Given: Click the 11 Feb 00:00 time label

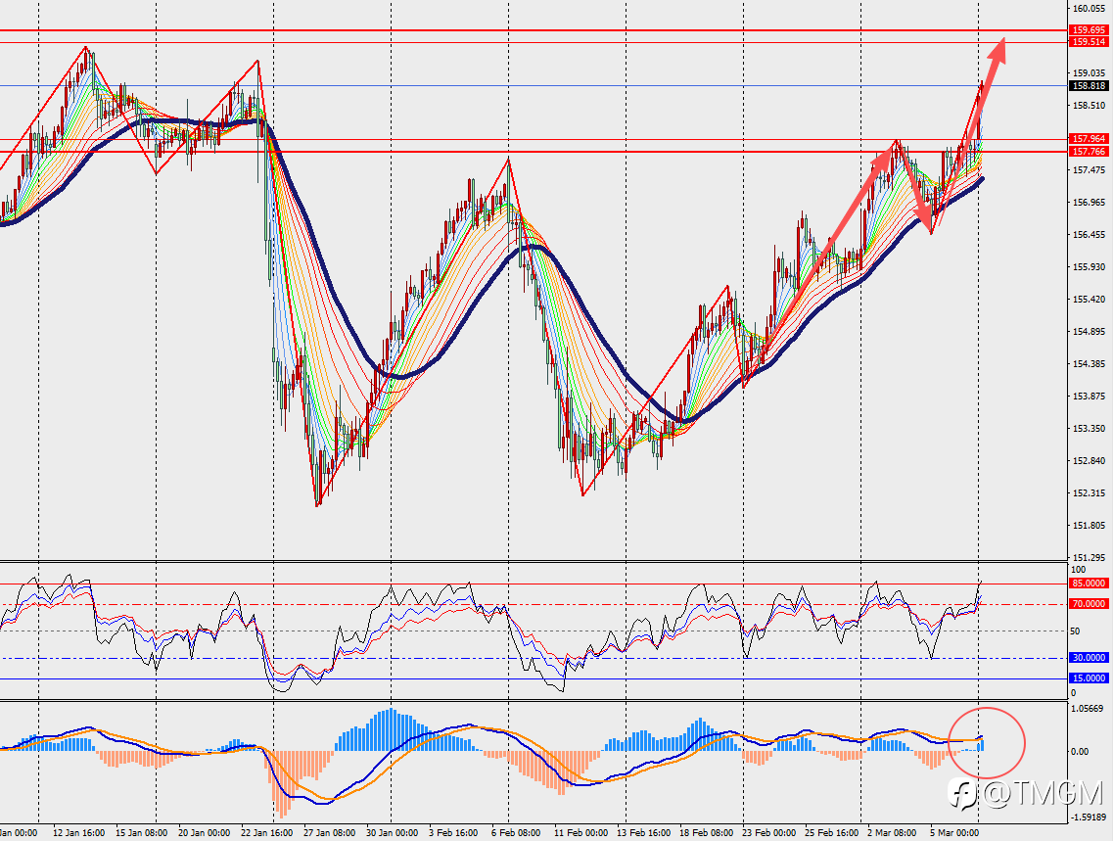Looking at the screenshot, I should [580, 832].
